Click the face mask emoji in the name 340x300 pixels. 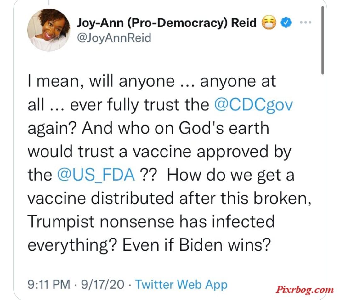point(269,22)
